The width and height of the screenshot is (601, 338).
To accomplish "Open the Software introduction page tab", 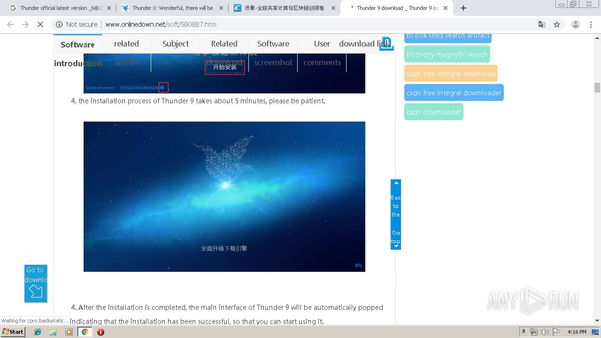I will 77,53.
